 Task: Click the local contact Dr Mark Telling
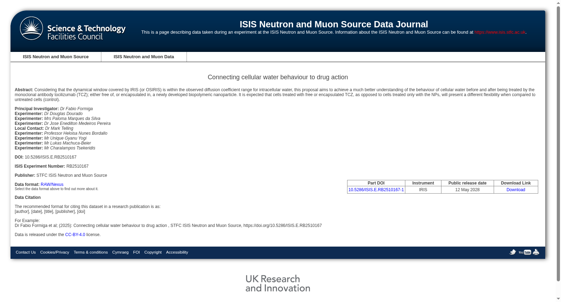point(59,128)
